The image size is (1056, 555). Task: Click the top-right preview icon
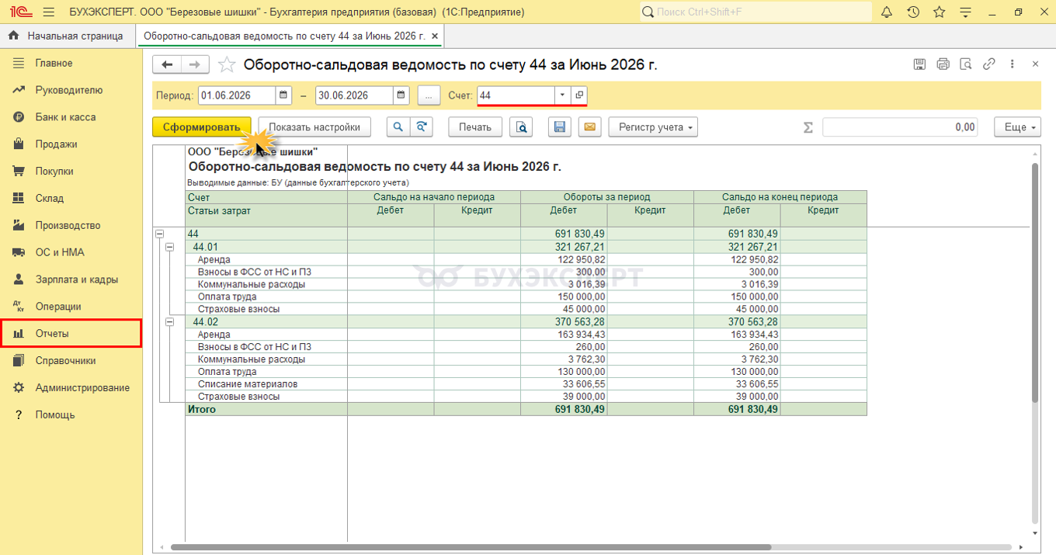[x=966, y=64]
